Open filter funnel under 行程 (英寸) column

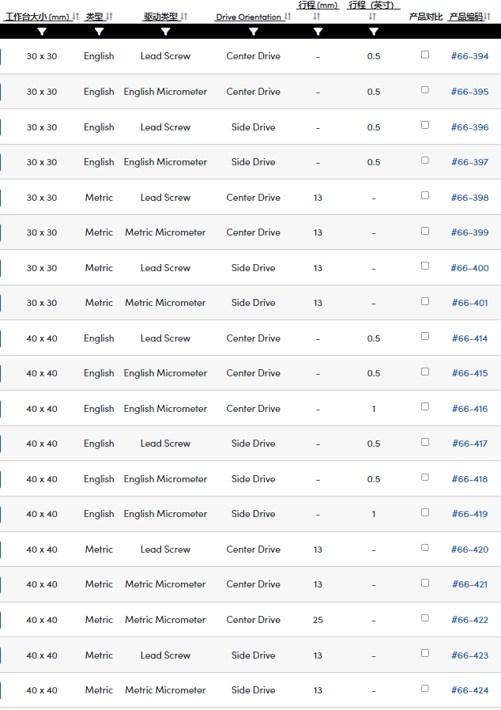tap(374, 32)
